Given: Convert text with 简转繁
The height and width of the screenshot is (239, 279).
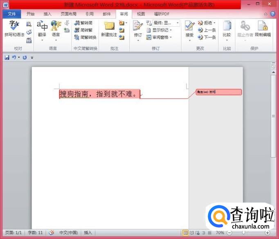Looking at the screenshot, I should (83, 30).
